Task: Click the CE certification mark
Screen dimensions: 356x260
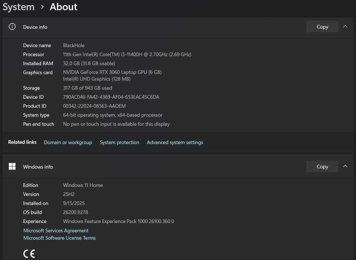Action: (29, 254)
